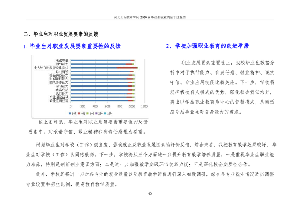Viewport: 300px width, 213px height.
Task: Click the red 4分 legend swatch
Action: pos(79,114)
